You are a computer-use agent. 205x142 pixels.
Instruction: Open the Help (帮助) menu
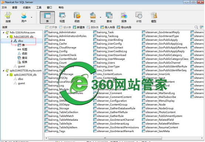pos(61,8)
